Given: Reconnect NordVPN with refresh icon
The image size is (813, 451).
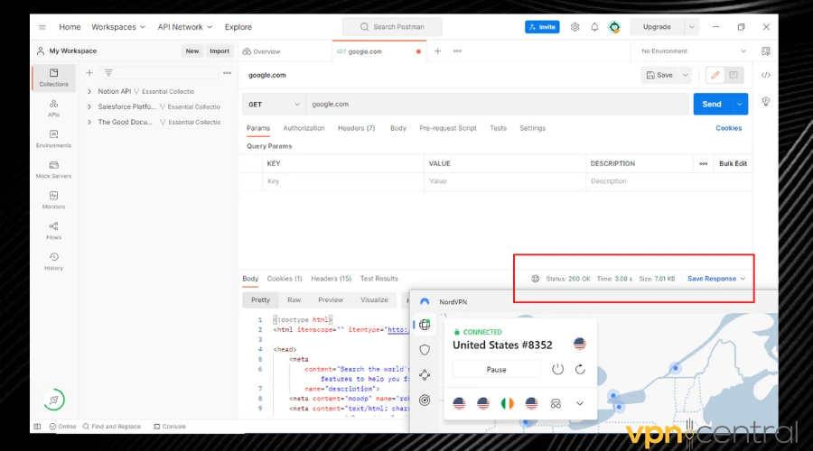Looking at the screenshot, I should 580,369.
